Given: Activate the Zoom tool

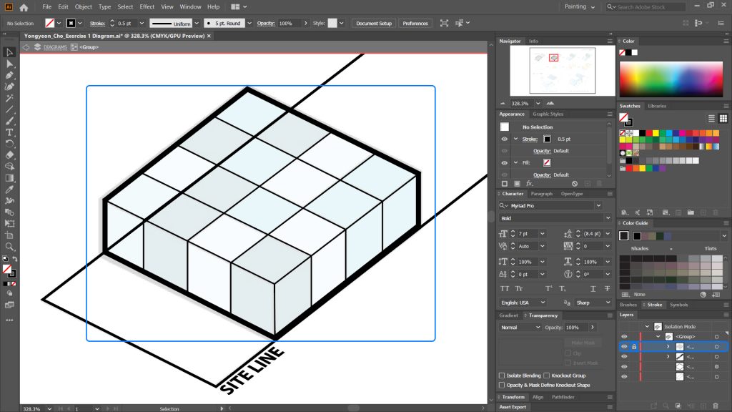Looking at the screenshot, I should pyautogui.click(x=9, y=245).
